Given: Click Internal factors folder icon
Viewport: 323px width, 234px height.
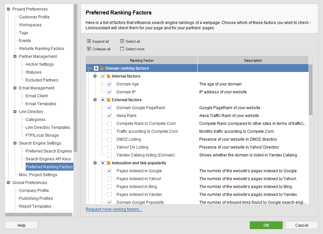Looking at the screenshot, I should tap(109, 76).
